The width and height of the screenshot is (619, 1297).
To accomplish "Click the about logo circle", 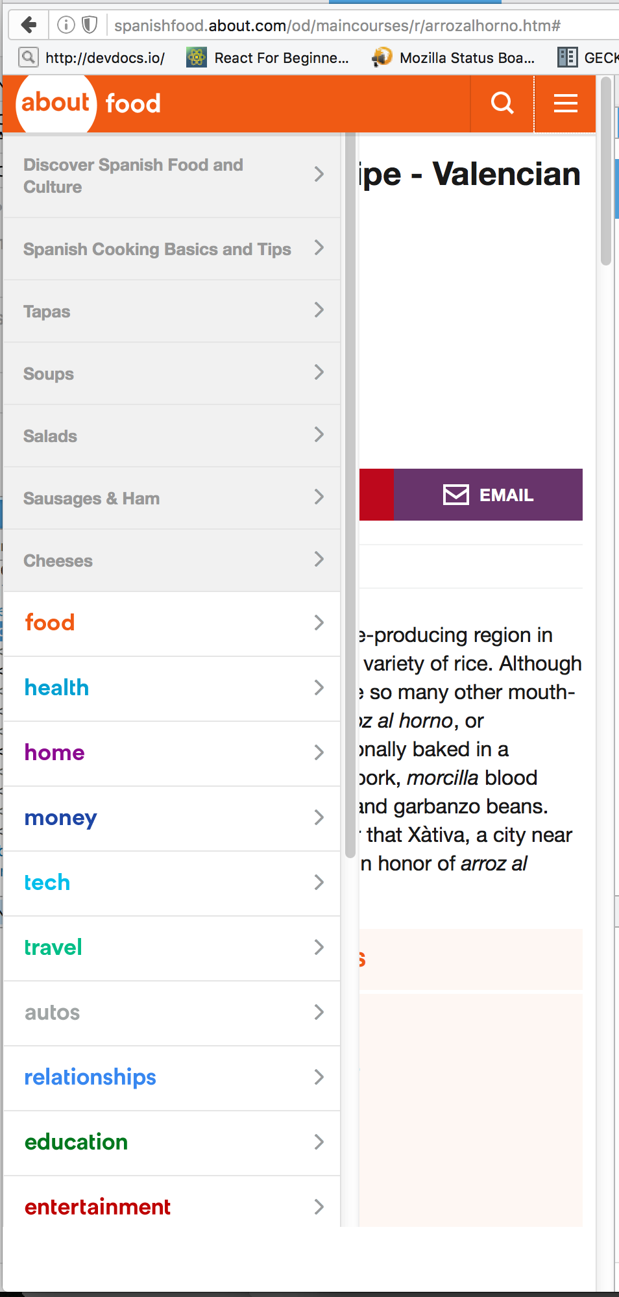I will point(56,103).
